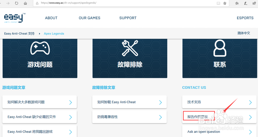Screen dimensions: 258x137
Task: Open the SUPPORT menu
Action: pyautogui.click(x=128, y=18)
